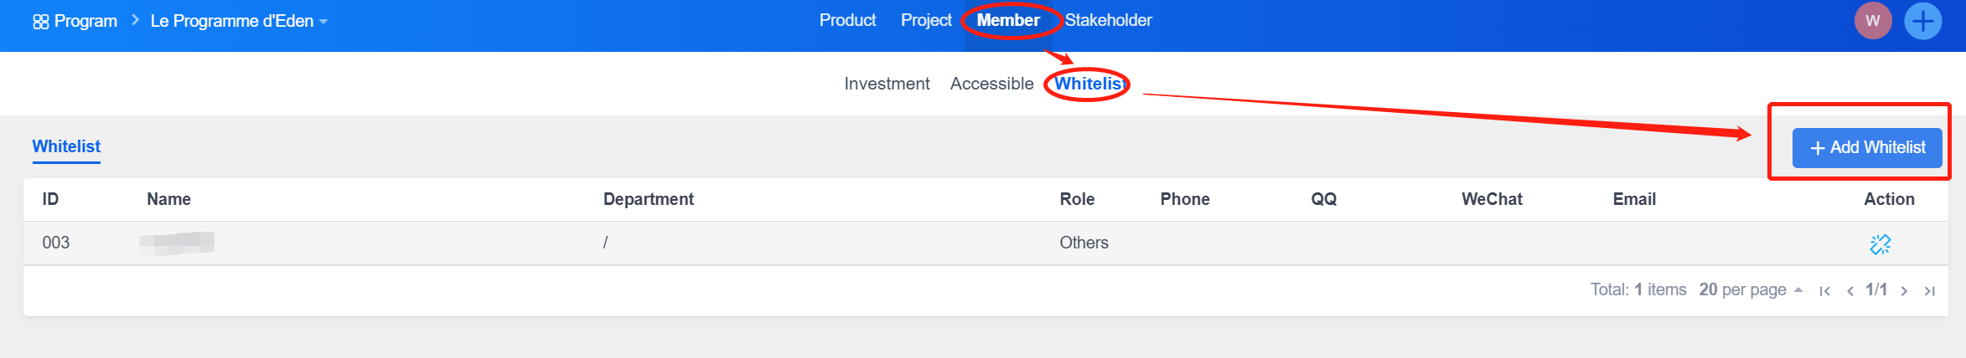Open the Project menu
Viewport: 1966px width, 358px height.
(926, 20)
